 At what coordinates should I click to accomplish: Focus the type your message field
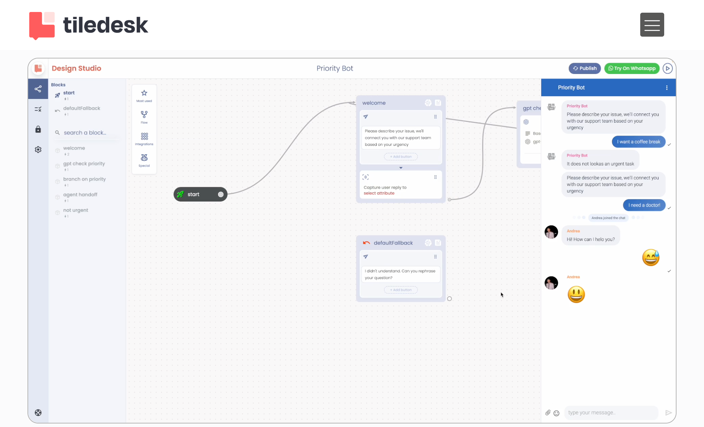[x=611, y=413]
